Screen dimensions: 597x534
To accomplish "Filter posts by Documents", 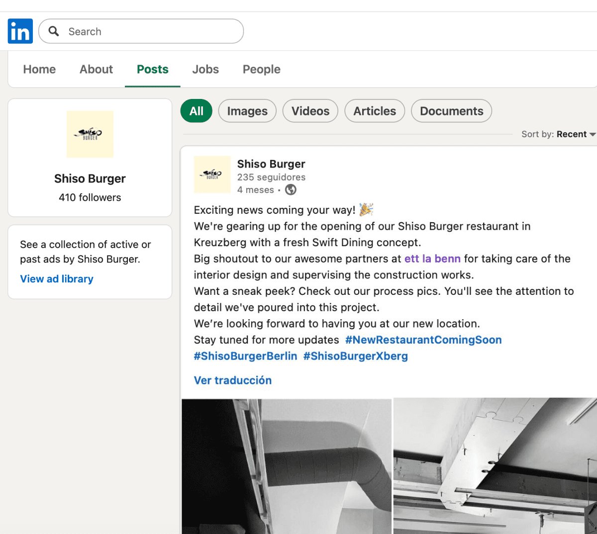I will point(452,111).
